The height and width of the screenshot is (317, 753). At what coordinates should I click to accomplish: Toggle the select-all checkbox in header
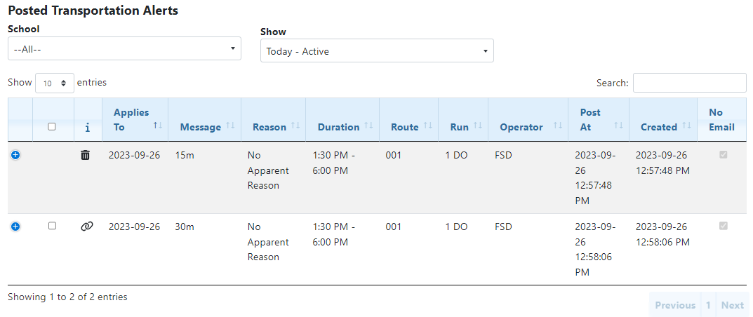[52, 127]
